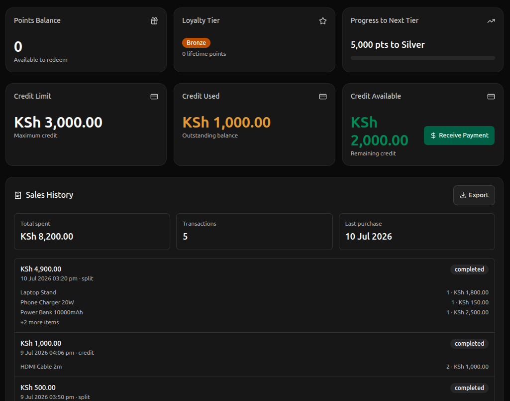Screen dimensions: 510x401
Task: Open the KSh 500.00 sale entry
Action: coord(254,389)
